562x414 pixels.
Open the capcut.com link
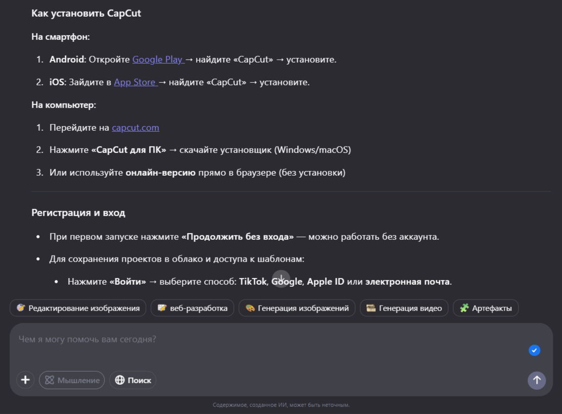coord(135,128)
